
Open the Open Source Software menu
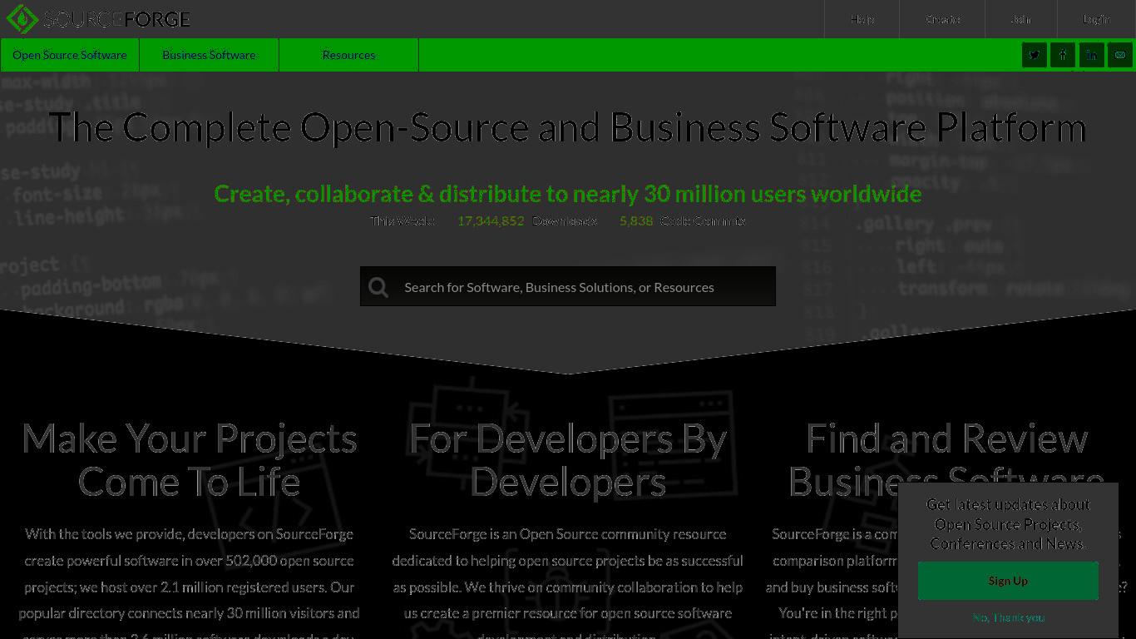(70, 55)
